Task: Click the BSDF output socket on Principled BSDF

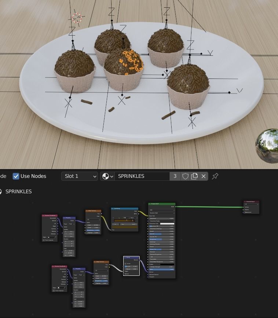Action: click(x=176, y=206)
